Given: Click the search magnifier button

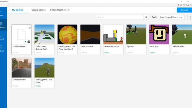Looking at the screenshot, I should click(x=146, y=17).
